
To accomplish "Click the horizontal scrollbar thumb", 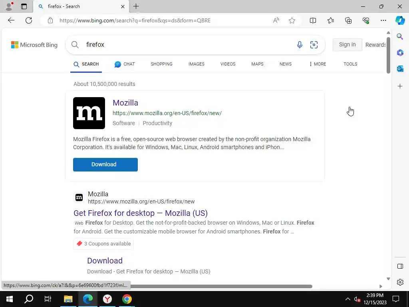I will point(221,286).
